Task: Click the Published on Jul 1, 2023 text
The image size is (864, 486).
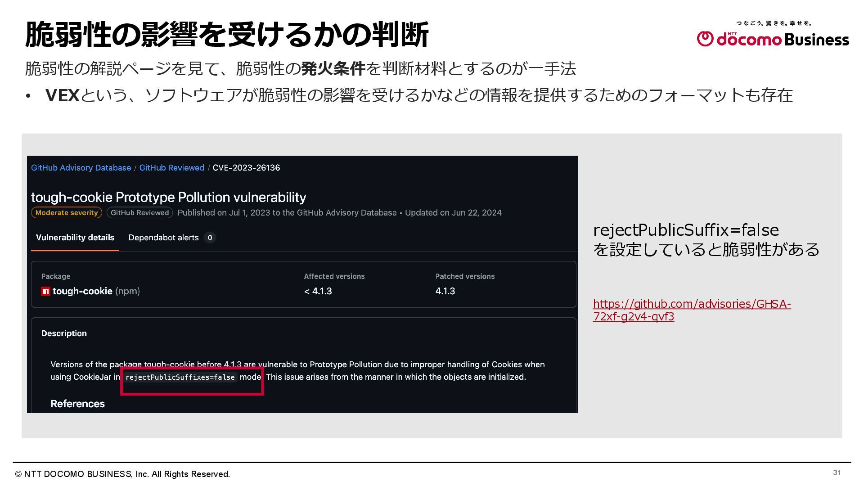Action: click(x=287, y=213)
